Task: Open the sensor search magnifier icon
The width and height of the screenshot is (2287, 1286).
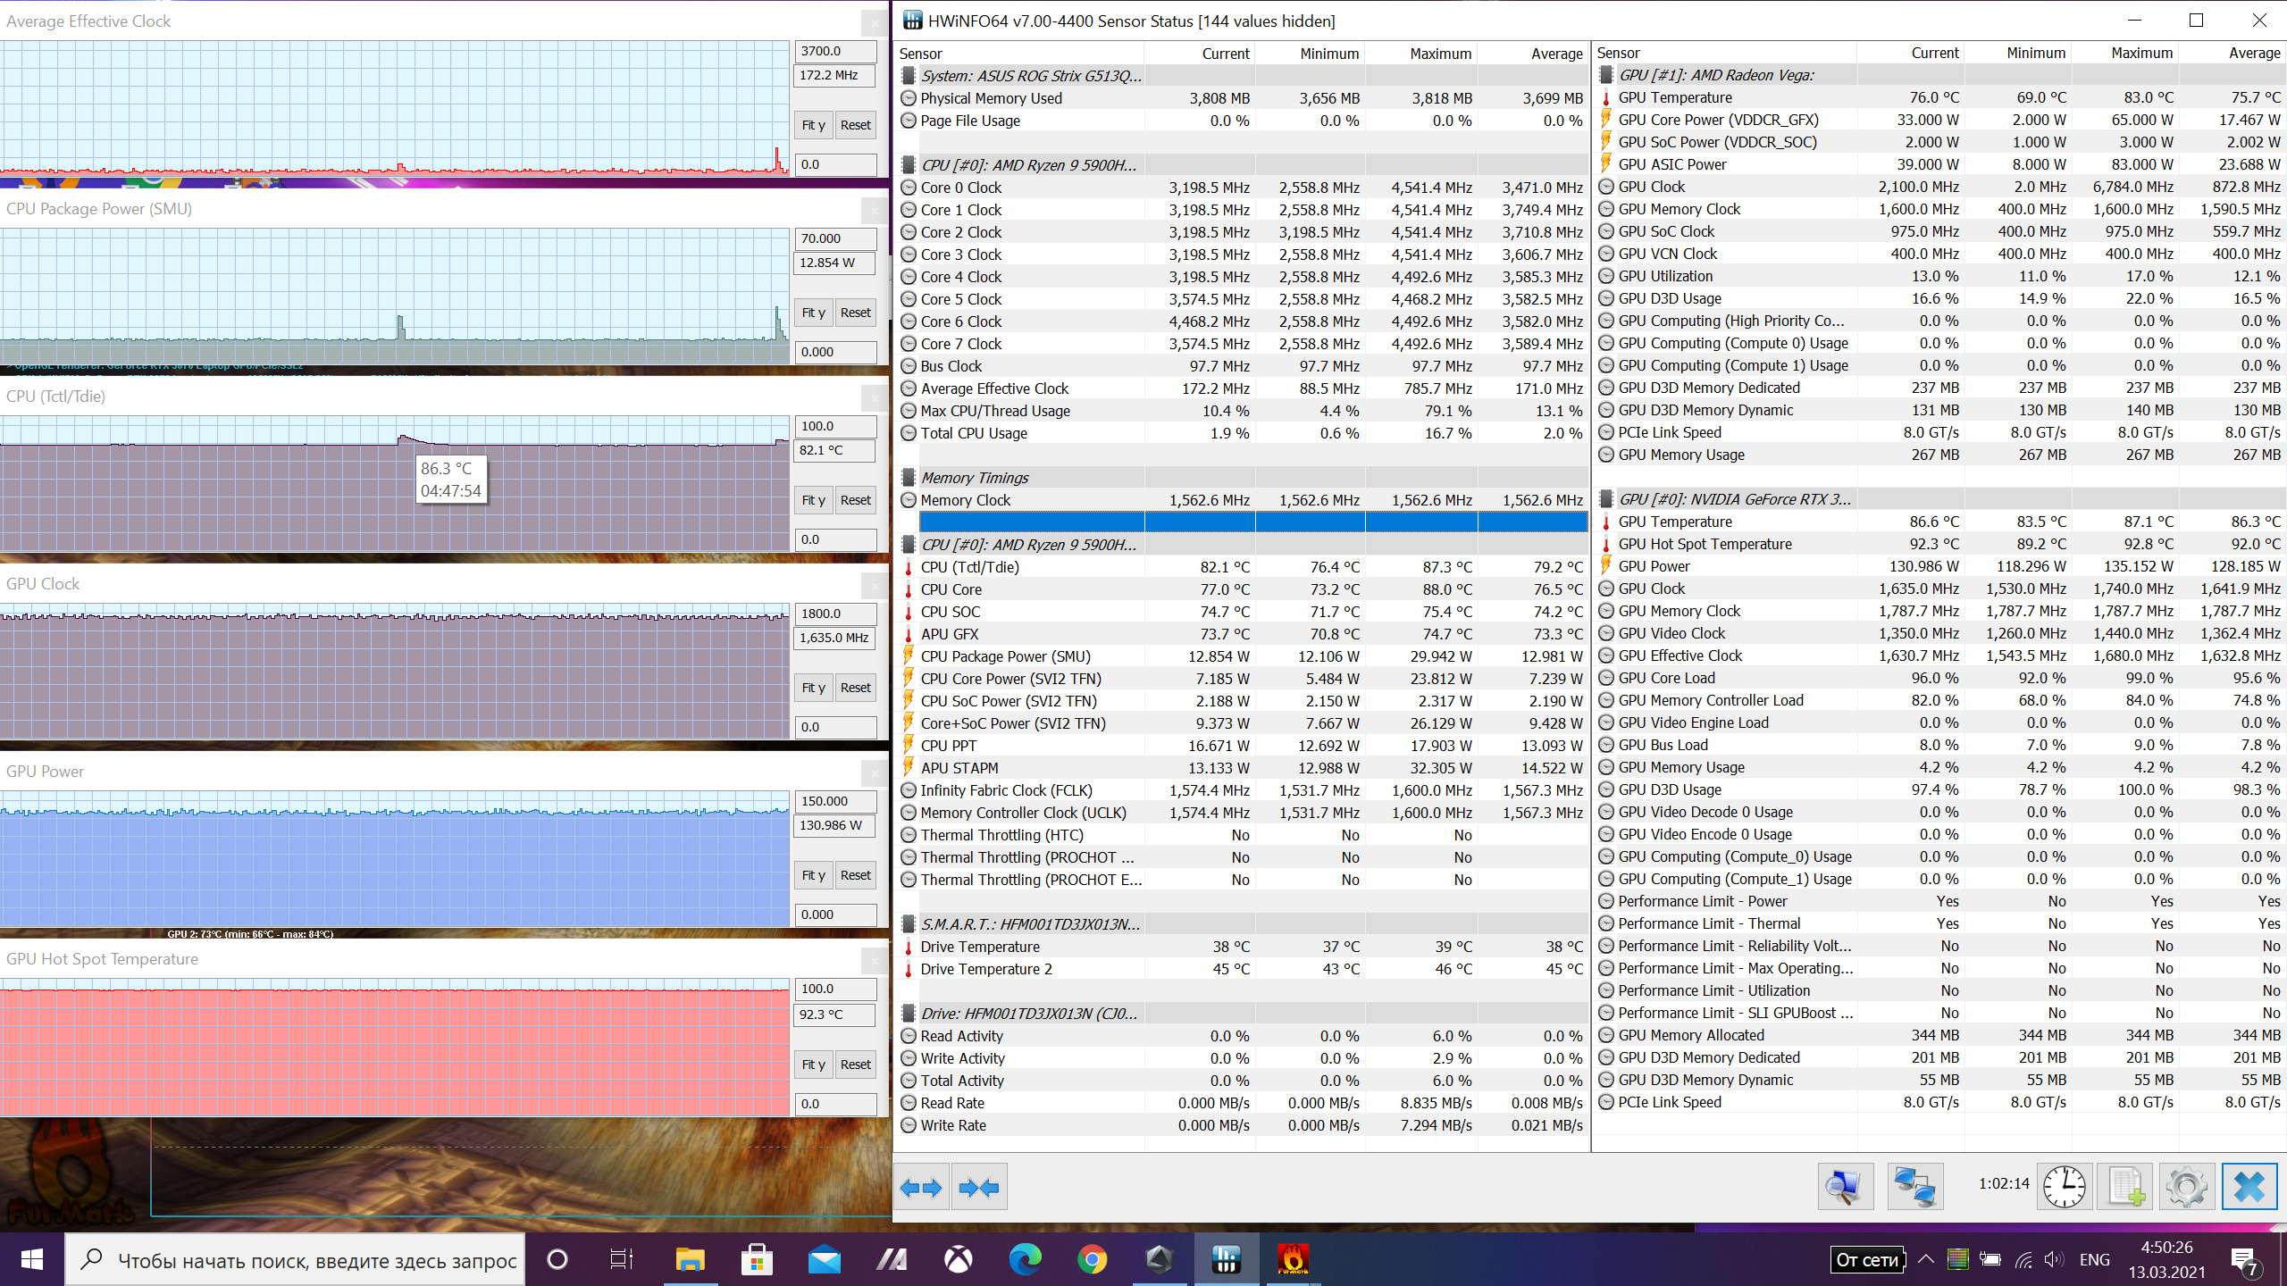Action: [x=1845, y=1187]
